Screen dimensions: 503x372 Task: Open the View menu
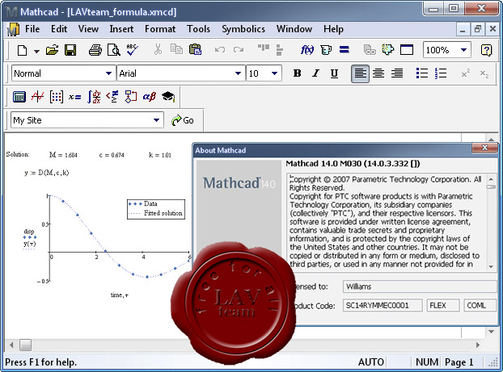tap(88, 29)
